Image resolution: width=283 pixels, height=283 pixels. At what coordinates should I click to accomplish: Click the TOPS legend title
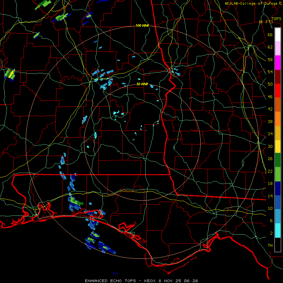click(x=276, y=19)
